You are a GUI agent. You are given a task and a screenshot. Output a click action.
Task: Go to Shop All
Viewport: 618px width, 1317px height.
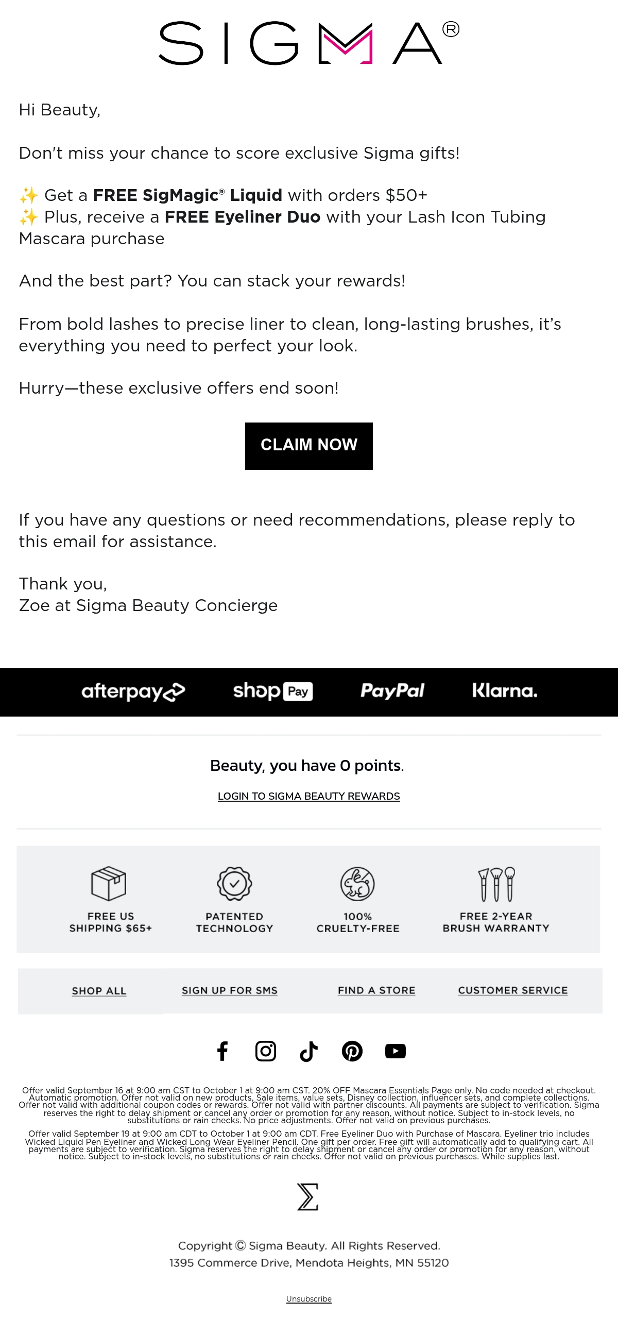tap(99, 991)
